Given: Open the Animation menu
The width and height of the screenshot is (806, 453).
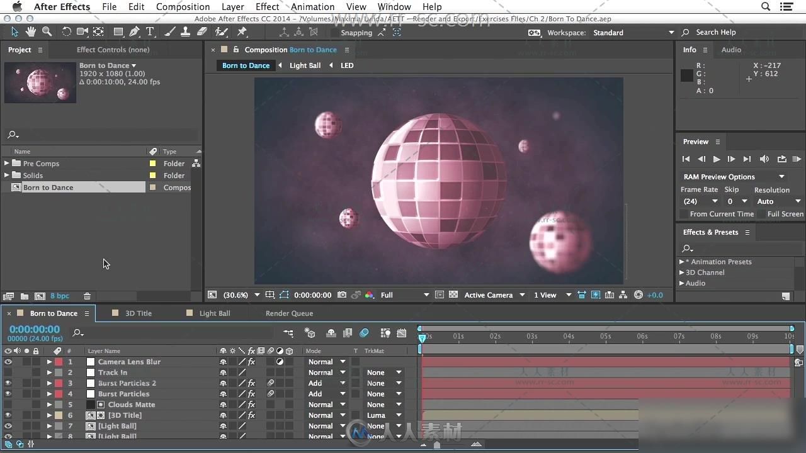Looking at the screenshot, I should [312, 6].
